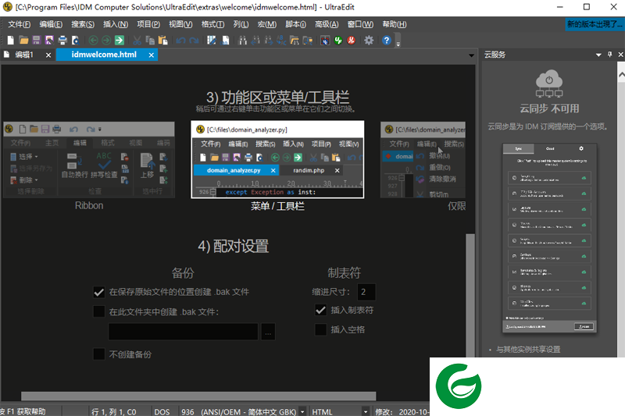This screenshot has height=416, width=625.
Task: Check the 不创建备份 option
Action: 99,354
